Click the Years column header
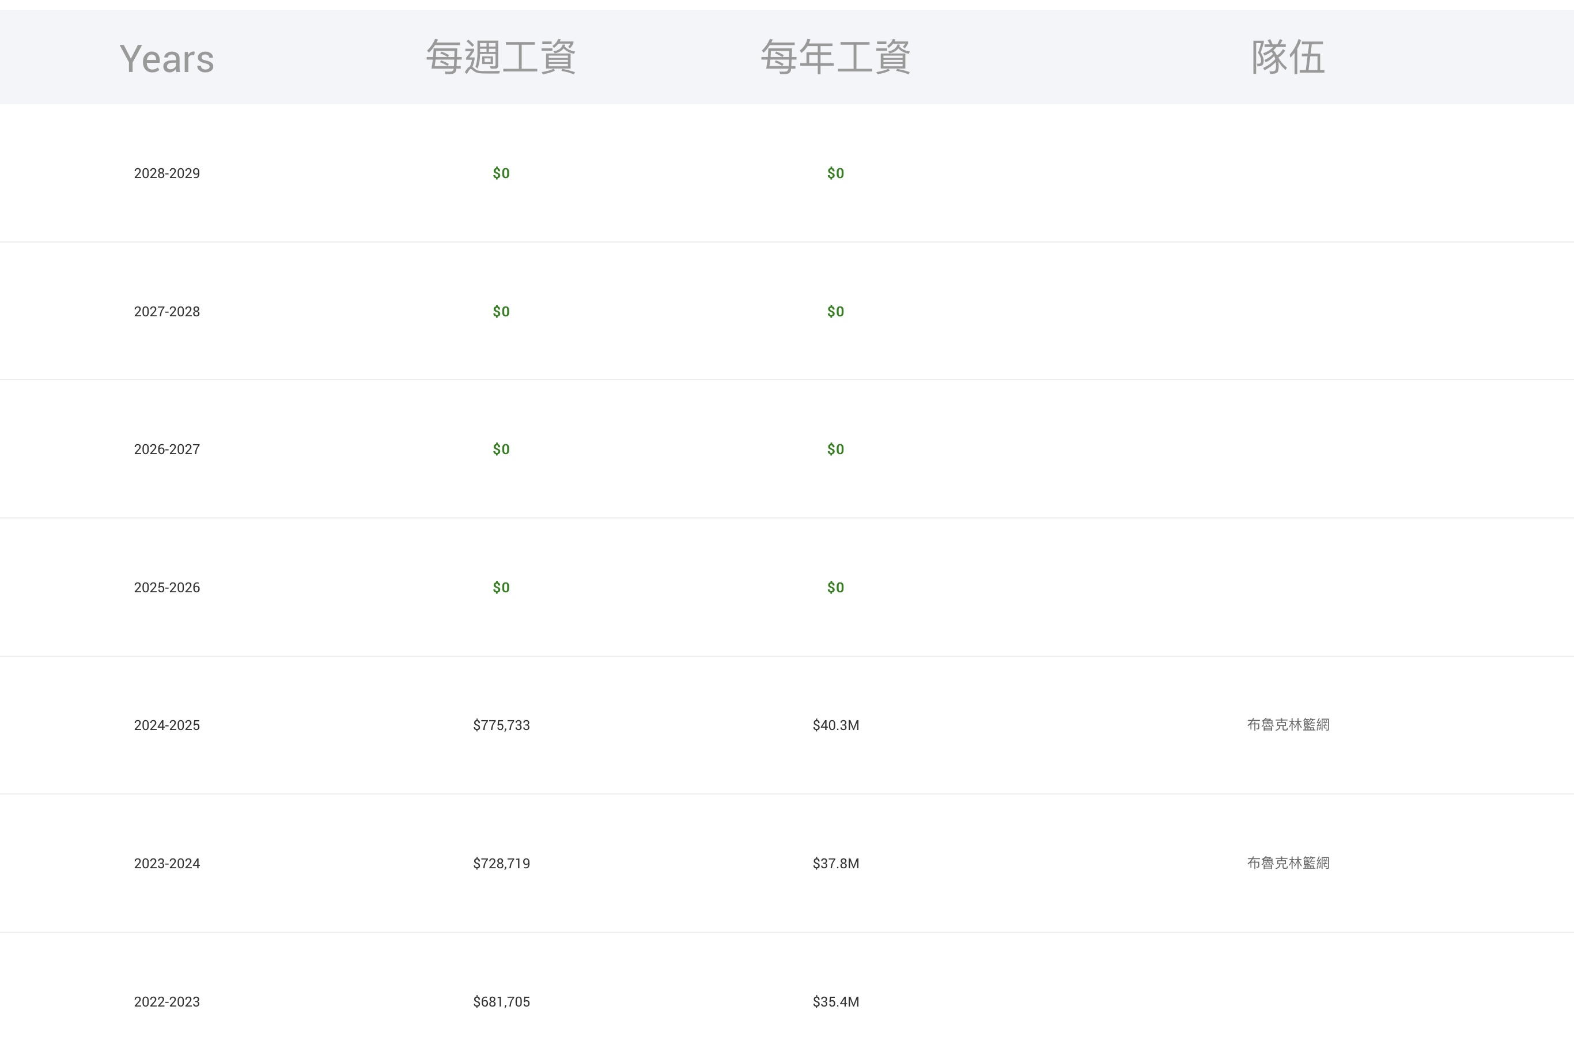Image resolution: width=1574 pixels, height=1063 pixels. 167,58
